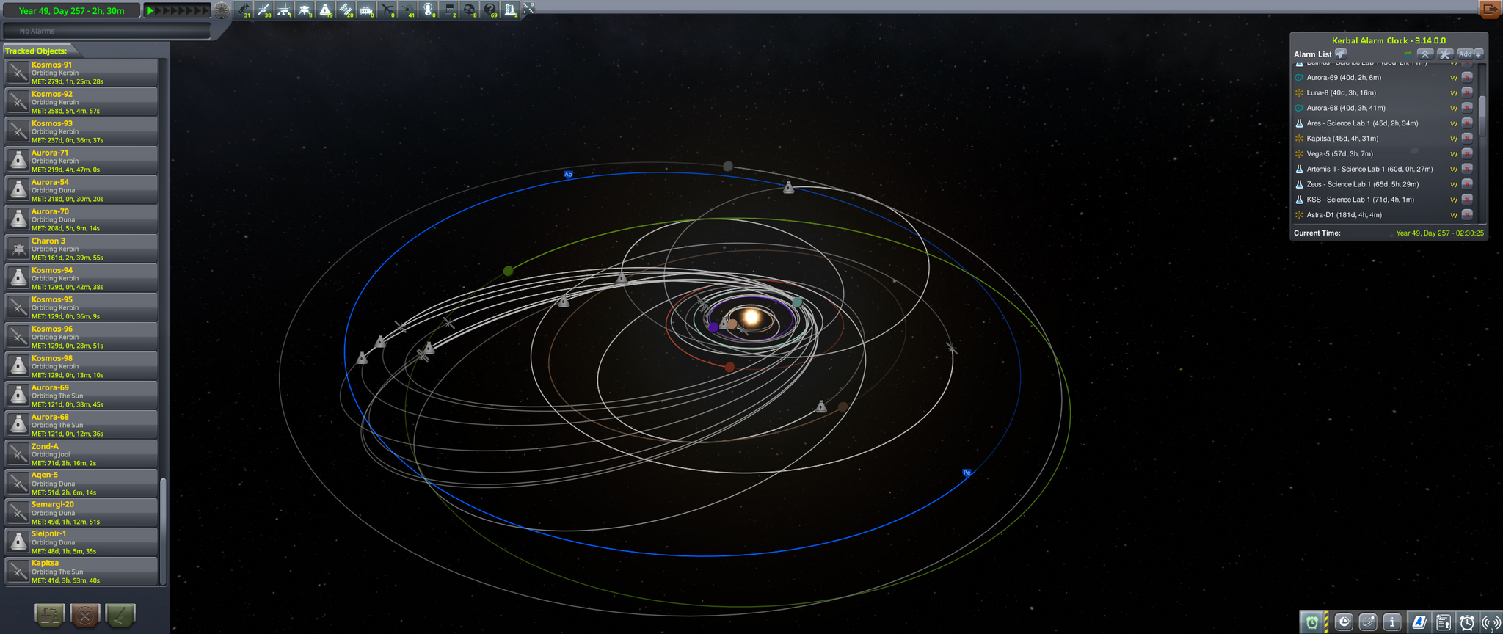
Task: Click the signal antenna waves icon
Action: tap(1491, 622)
